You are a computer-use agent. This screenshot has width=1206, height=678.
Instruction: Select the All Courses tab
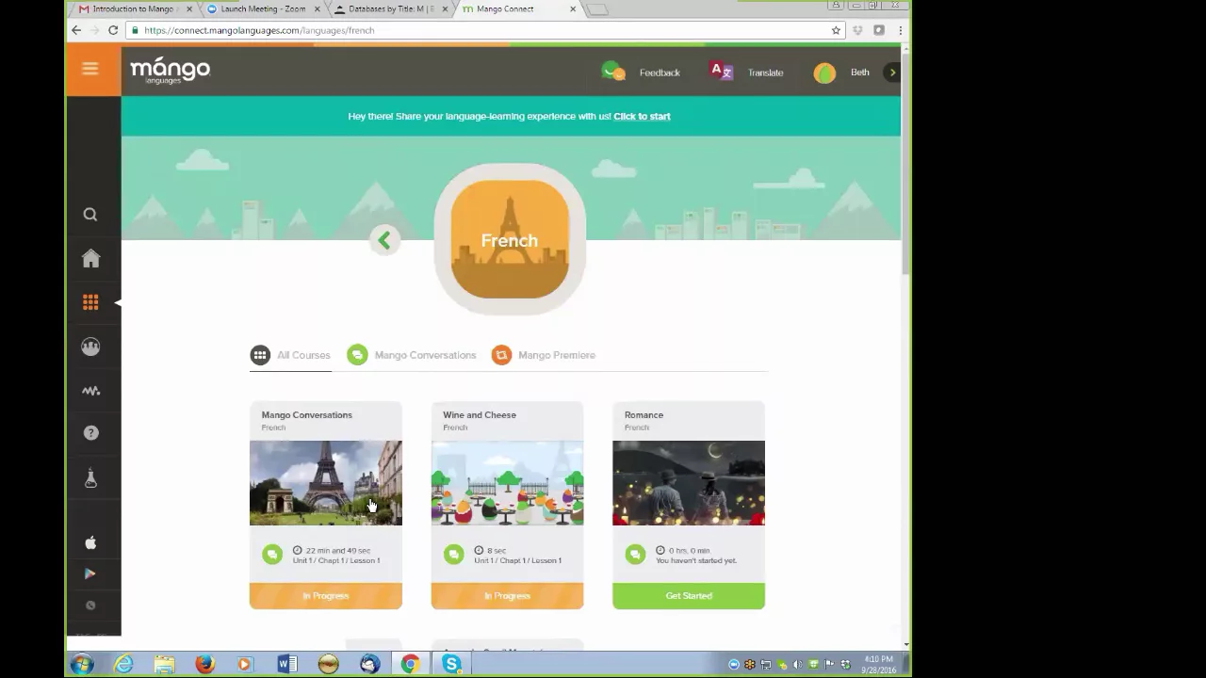pyautogui.click(x=290, y=355)
